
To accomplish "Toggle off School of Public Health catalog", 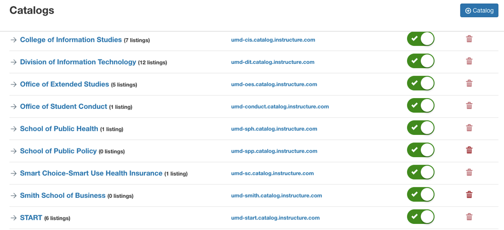I will (x=421, y=128).
